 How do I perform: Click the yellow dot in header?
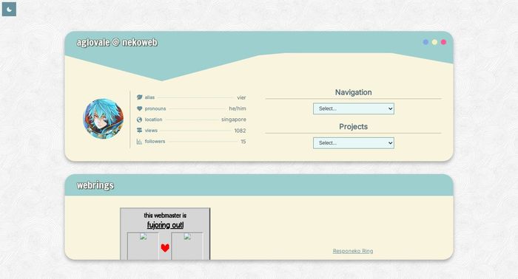click(x=434, y=42)
